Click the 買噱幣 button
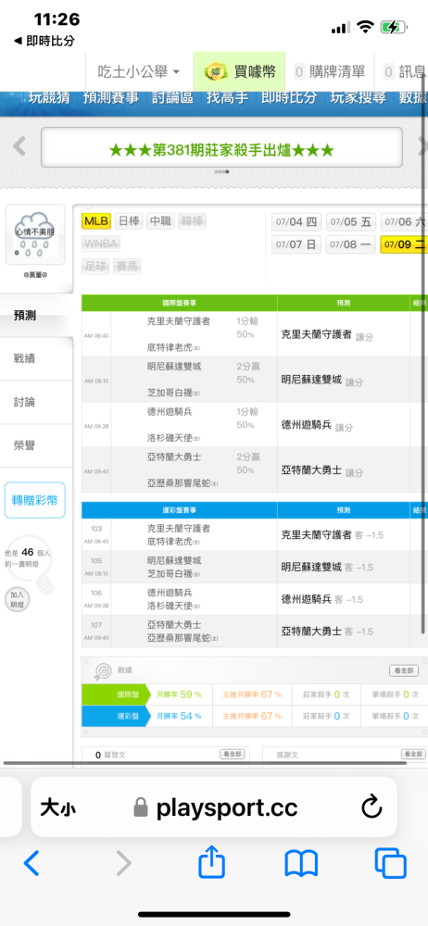The image size is (428, 926). pos(239,72)
